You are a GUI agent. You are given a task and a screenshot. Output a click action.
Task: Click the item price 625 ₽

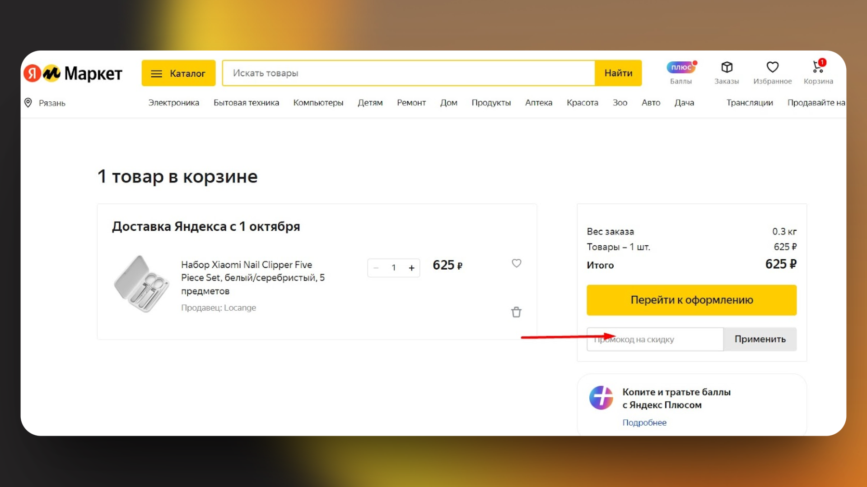tap(447, 265)
